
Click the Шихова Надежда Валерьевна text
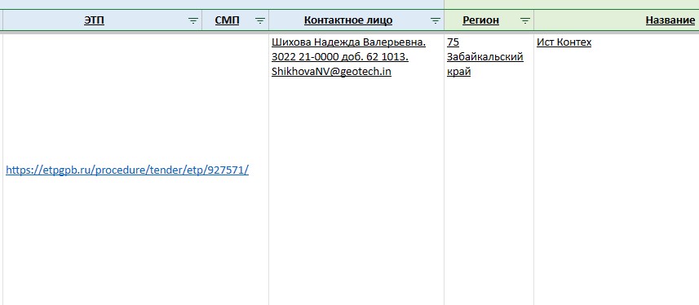[348, 42]
